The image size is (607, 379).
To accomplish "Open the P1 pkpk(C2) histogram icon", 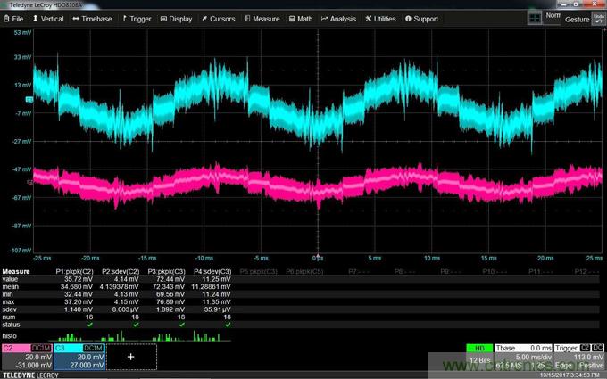I will tap(70, 336).
